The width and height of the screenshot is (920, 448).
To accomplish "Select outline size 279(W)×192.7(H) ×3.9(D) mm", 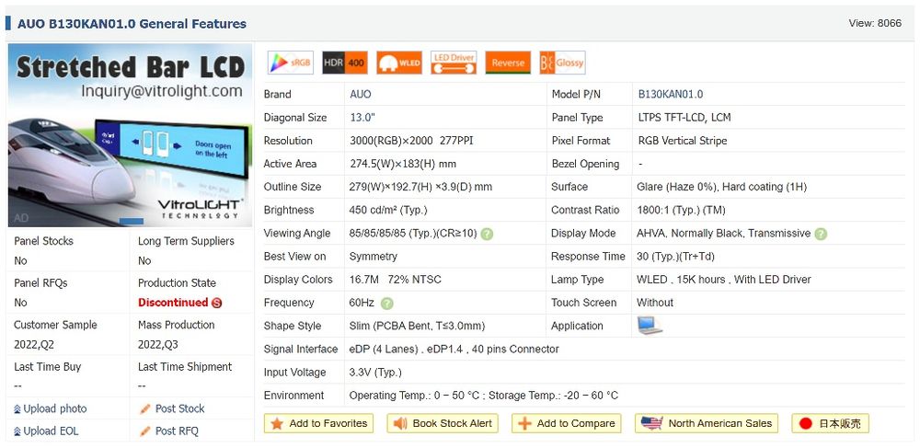I will tap(420, 187).
